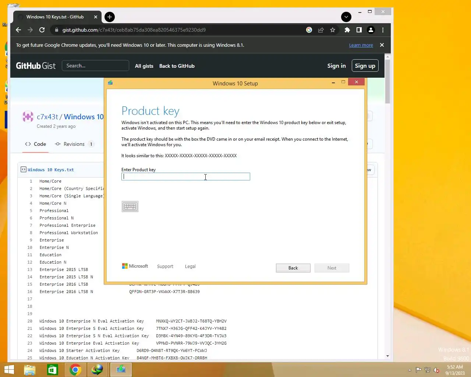Click the share page icon in Chrome
Viewport: 471px width, 377px height.
tap(321, 30)
